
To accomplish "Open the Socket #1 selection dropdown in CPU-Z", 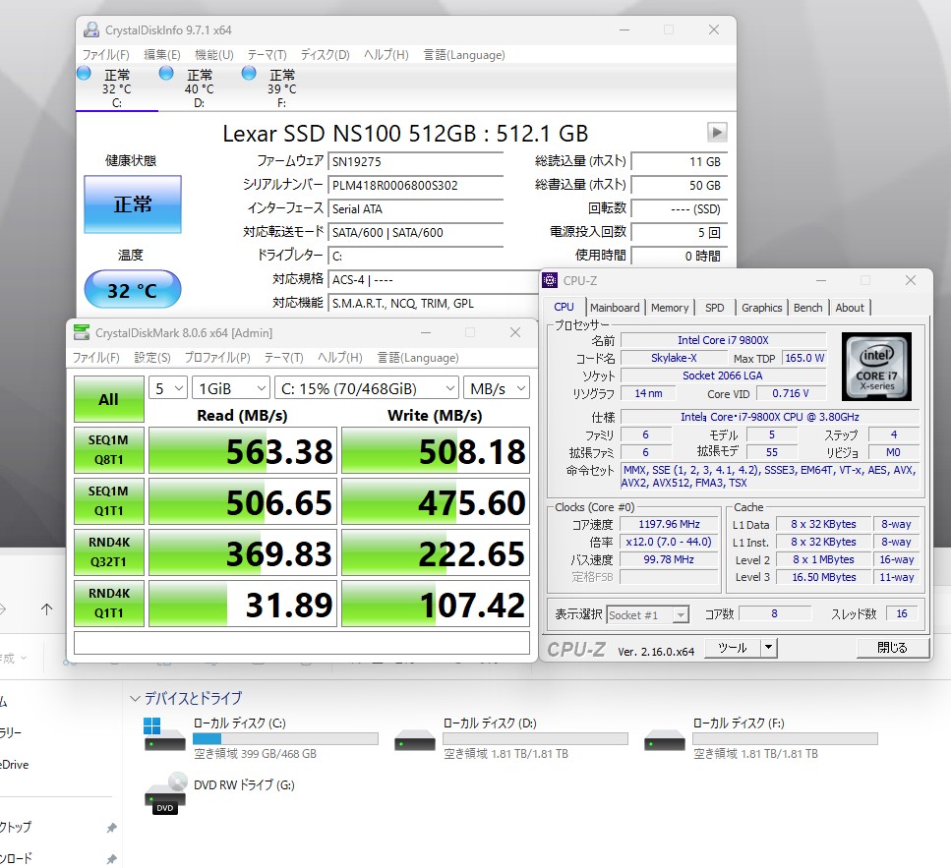I will pyautogui.click(x=648, y=614).
